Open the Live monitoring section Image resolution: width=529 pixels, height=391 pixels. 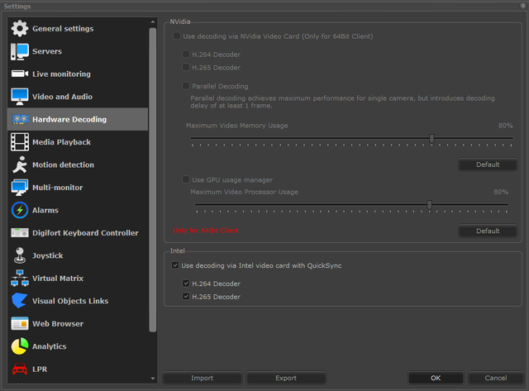point(78,74)
